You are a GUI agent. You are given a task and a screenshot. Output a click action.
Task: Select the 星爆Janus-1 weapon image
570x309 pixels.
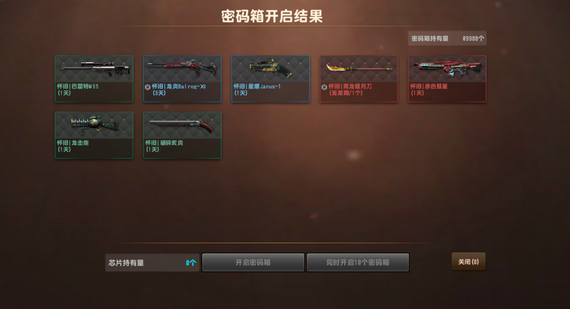(x=270, y=68)
